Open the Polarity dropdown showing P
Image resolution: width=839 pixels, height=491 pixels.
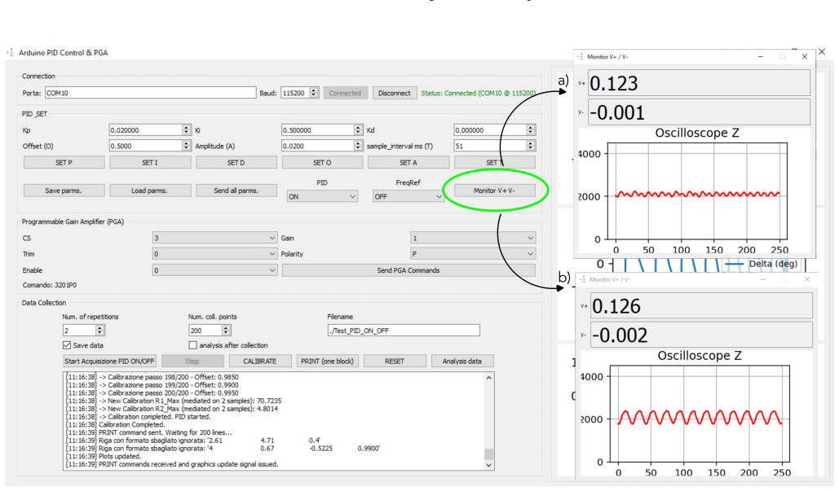pos(473,254)
